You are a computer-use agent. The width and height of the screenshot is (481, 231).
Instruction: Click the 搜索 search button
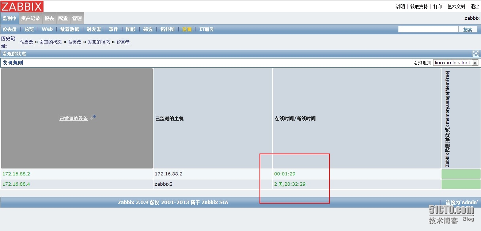click(467, 30)
